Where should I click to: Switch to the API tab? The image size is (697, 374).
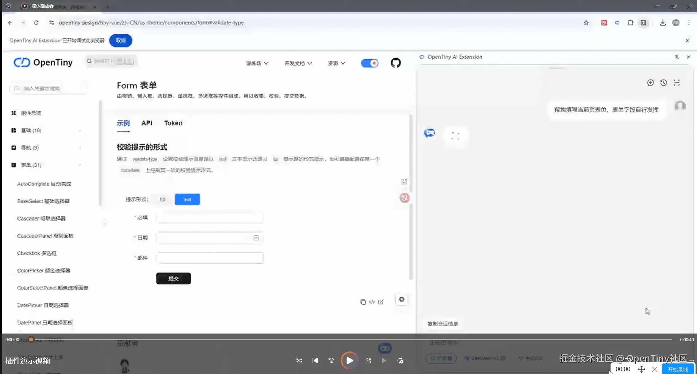coord(147,123)
